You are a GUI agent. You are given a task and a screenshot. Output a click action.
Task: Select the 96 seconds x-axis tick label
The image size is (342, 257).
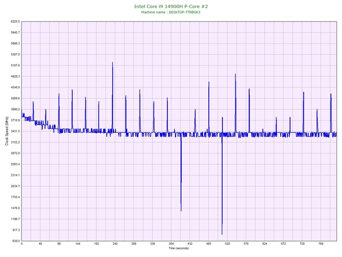[59, 244]
